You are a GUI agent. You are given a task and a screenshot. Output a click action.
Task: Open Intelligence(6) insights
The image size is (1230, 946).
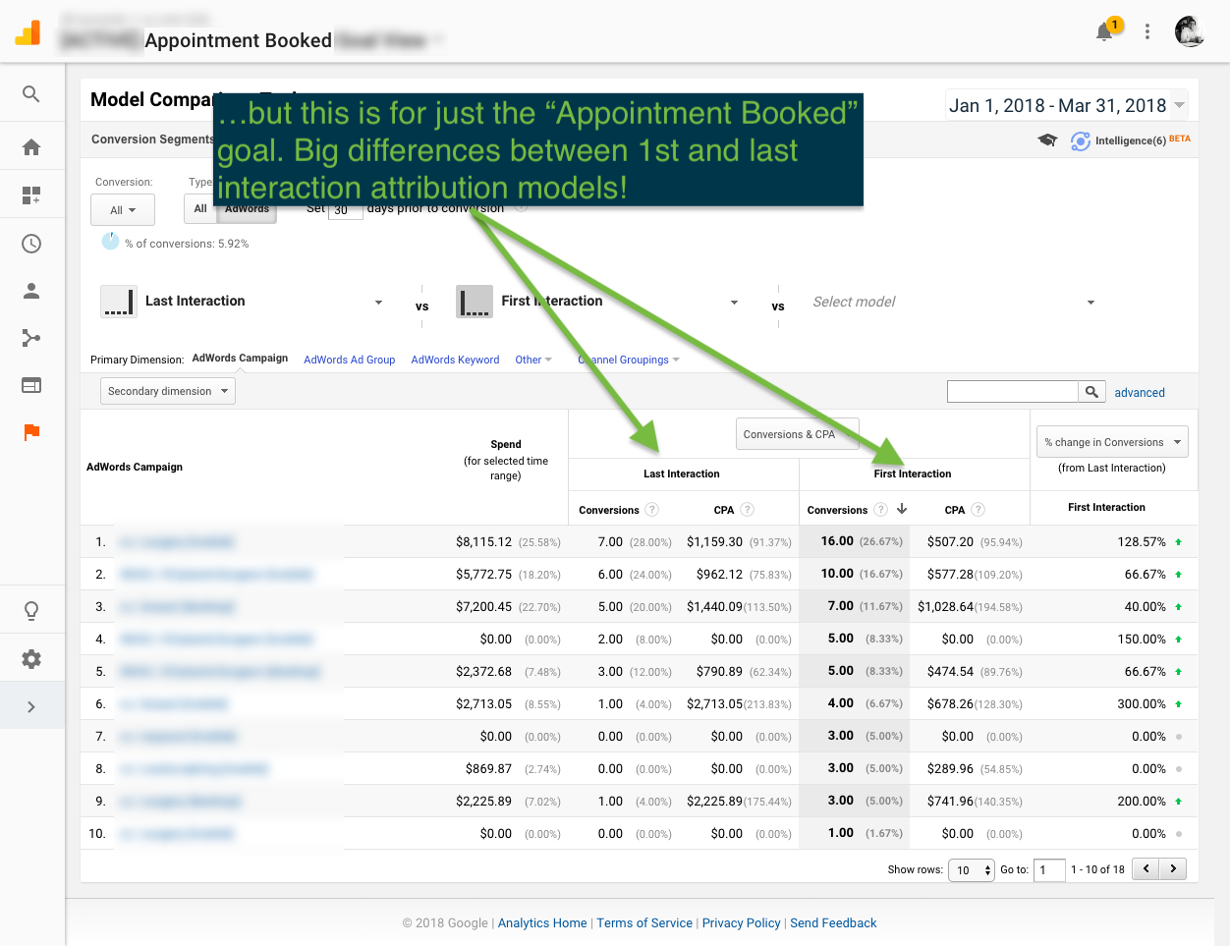[1131, 140]
